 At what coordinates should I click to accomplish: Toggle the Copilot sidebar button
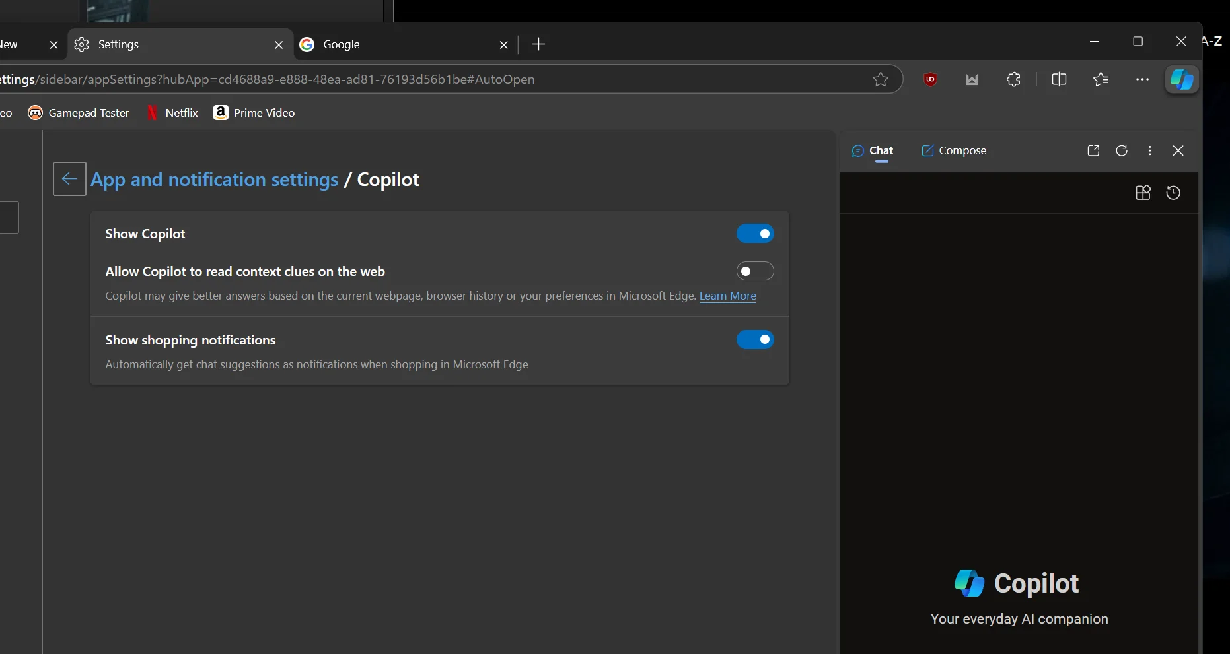tap(1182, 80)
